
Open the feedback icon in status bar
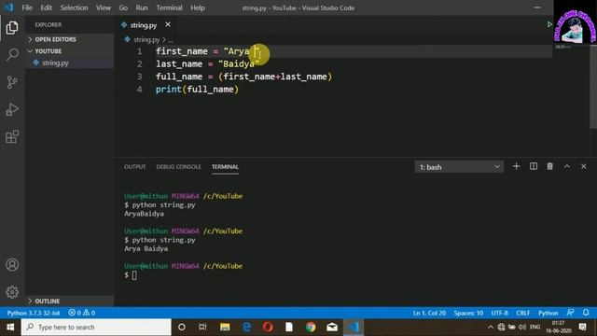(570, 313)
